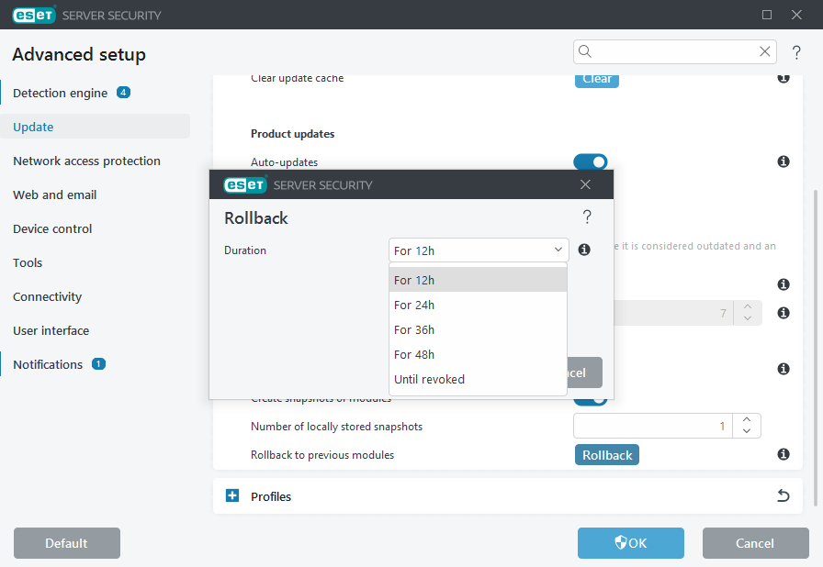The height and width of the screenshot is (567, 823).
Task: Click the Default button
Action: click(x=66, y=543)
